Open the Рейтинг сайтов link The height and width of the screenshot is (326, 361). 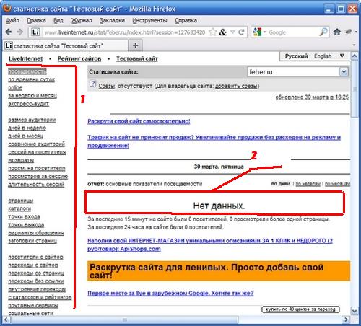[x=79, y=58]
